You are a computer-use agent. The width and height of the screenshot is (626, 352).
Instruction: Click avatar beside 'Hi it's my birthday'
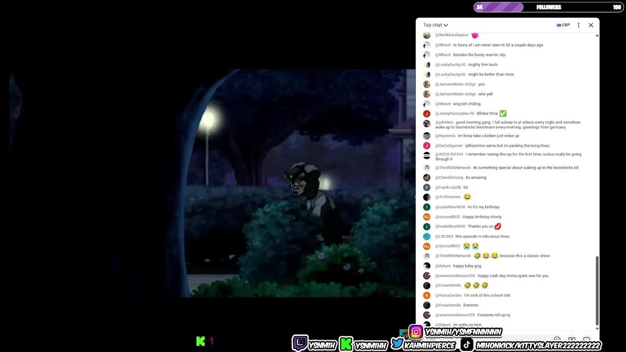[427, 207]
